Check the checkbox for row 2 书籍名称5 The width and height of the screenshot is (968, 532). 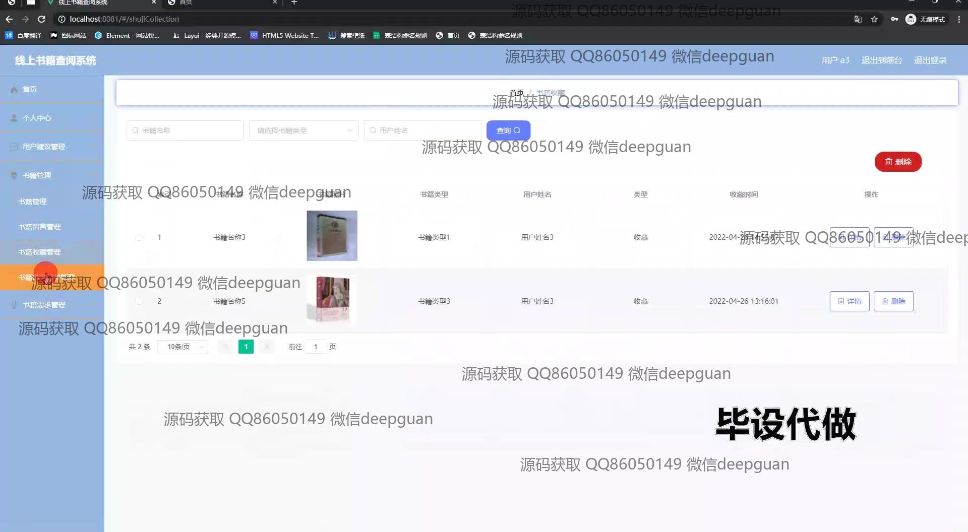coord(139,301)
